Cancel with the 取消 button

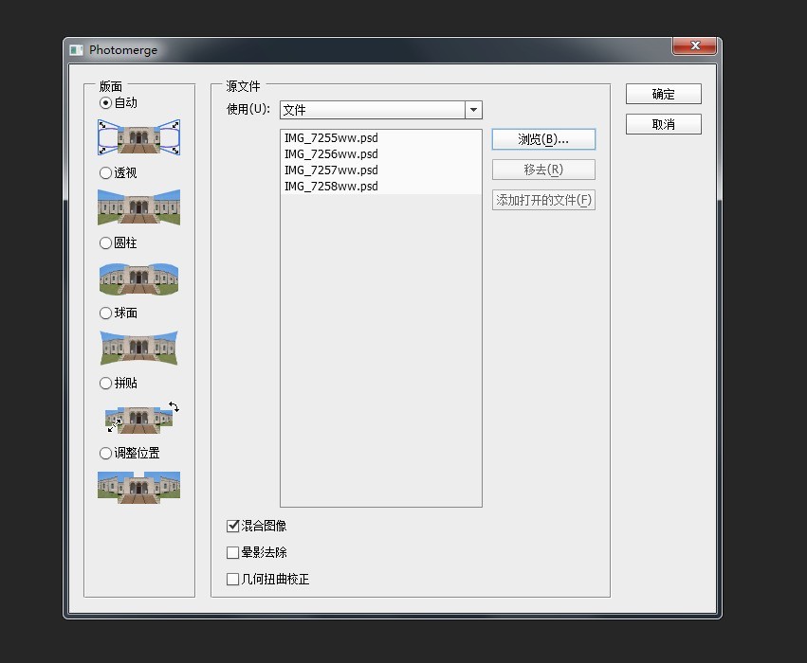[x=664, y=124]
